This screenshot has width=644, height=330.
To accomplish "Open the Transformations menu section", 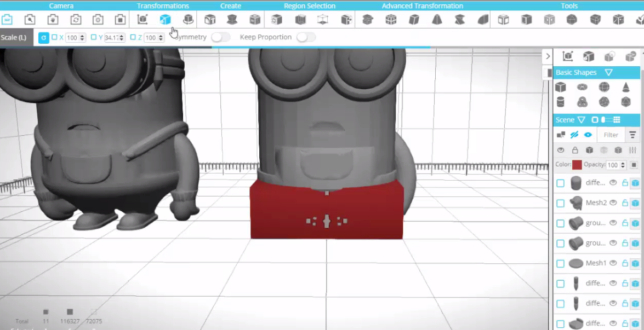I will [x=163, y=5].
